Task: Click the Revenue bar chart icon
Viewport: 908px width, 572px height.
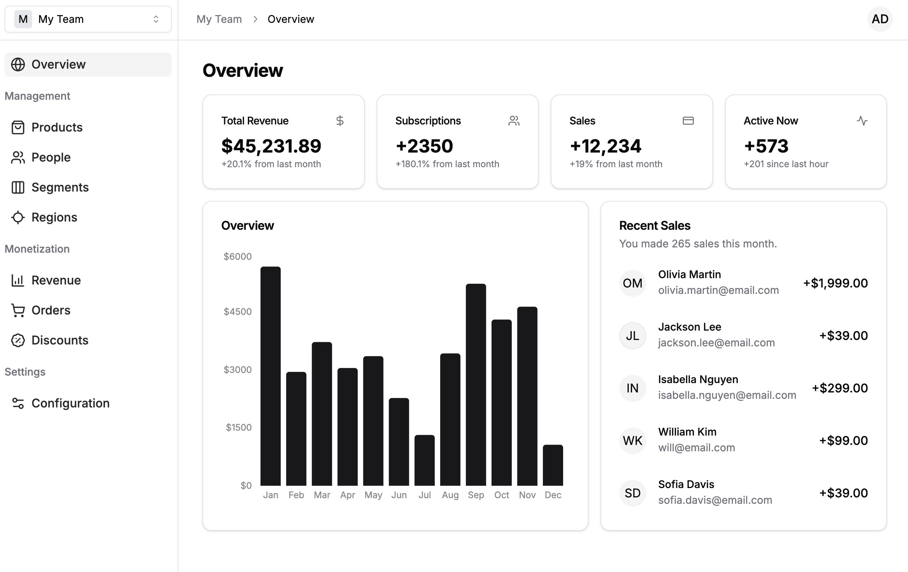Action: point(18,280)
